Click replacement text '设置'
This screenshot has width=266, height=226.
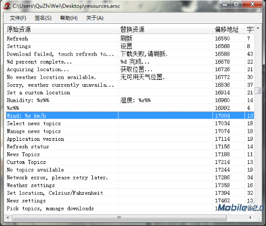[126, 46]
